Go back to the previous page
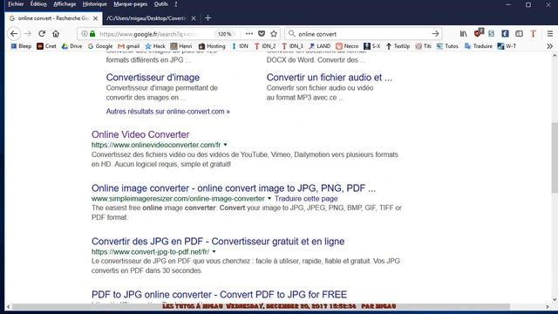558x314 pixels. (x=14, y=34)
